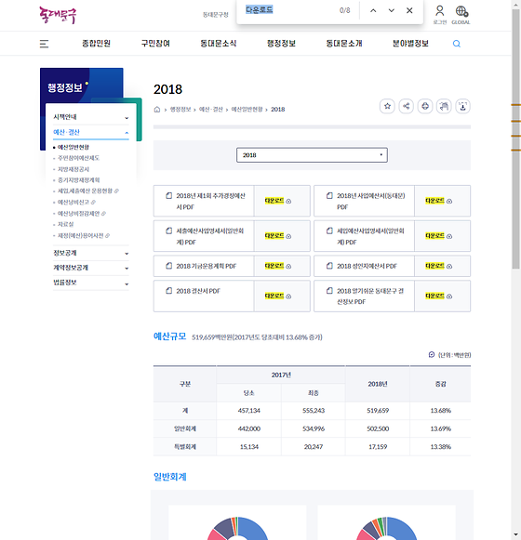
Task: Click the blue search magnifier icon
Action: point(457,44)
